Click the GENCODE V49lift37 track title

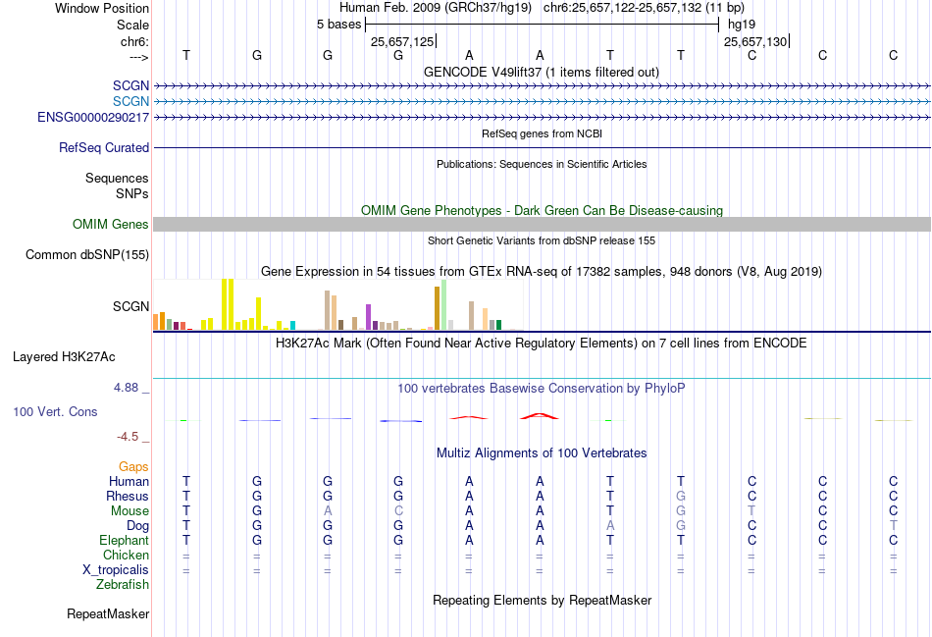pos(542,72)
